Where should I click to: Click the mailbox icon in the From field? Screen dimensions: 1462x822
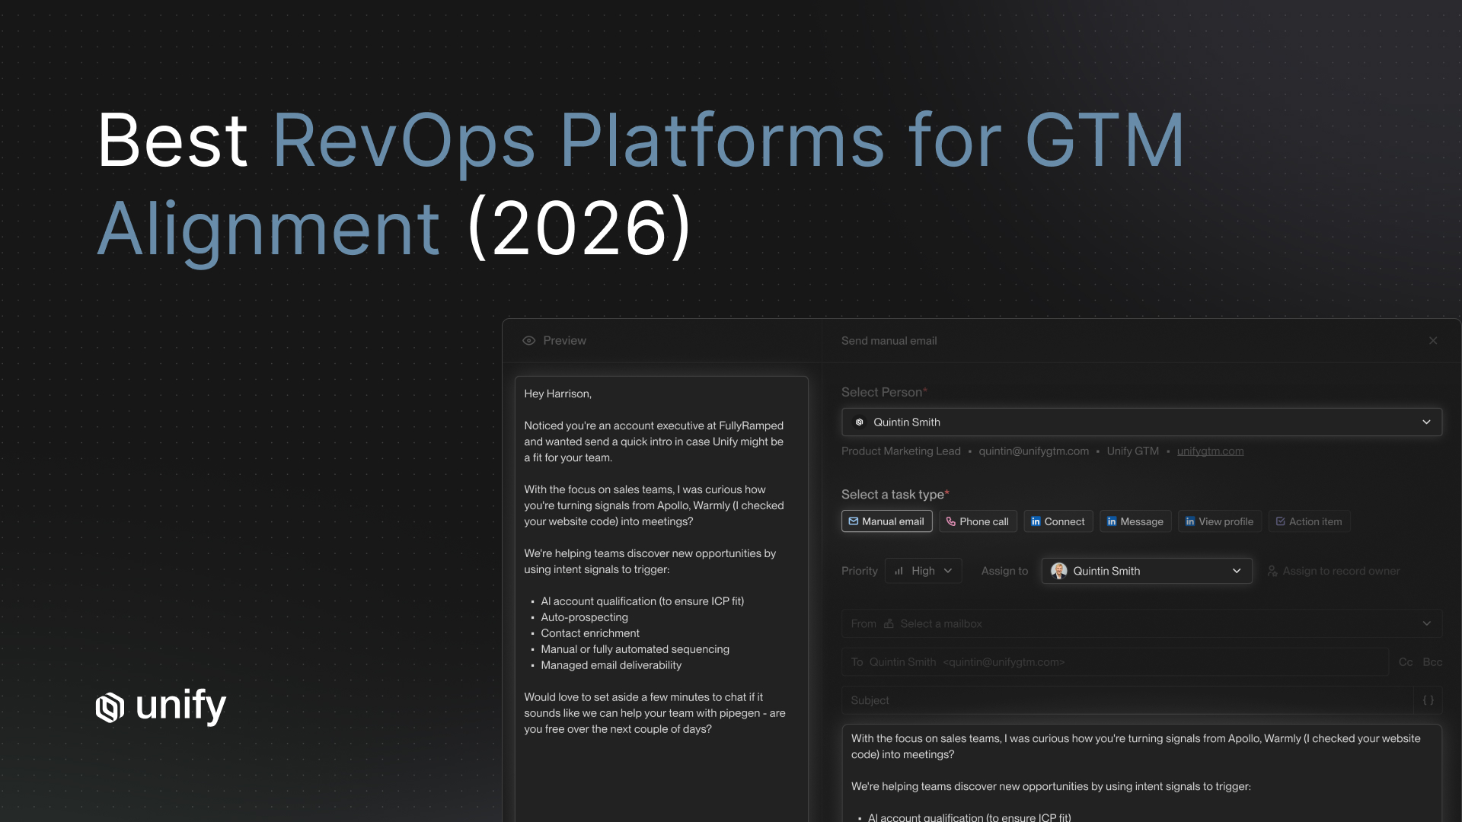[889, 623]
